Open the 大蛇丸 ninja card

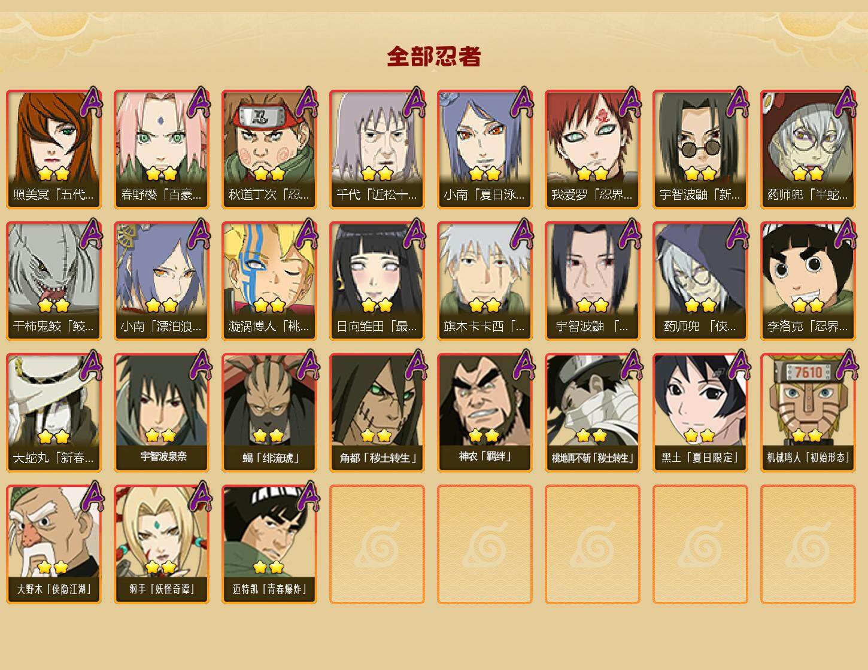(54, 413)
